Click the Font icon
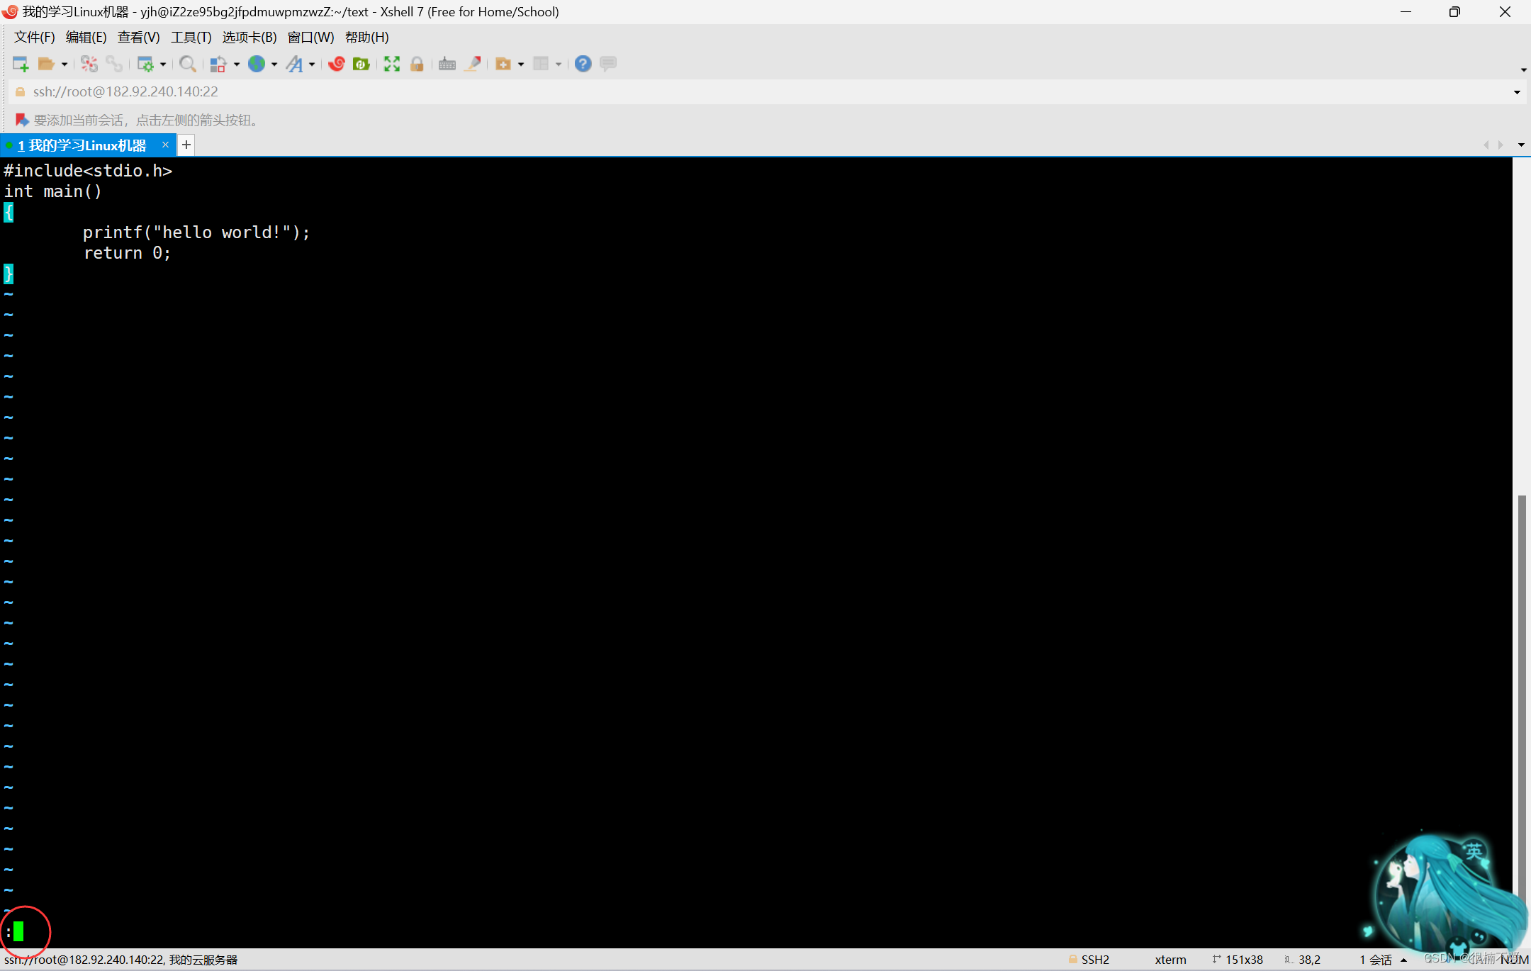This screenshot has width=1531, height=971. pos(294,64)
